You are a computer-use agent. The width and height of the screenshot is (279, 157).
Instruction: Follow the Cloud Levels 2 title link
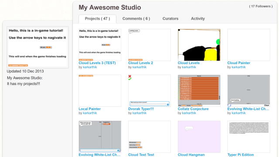point(140,63)
